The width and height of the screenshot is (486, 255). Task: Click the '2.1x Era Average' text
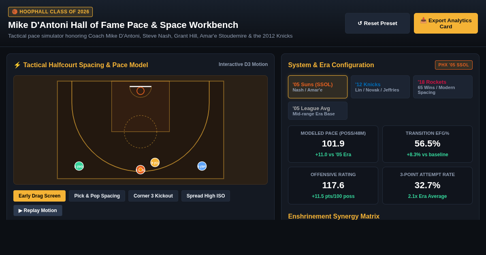[427, 196]
